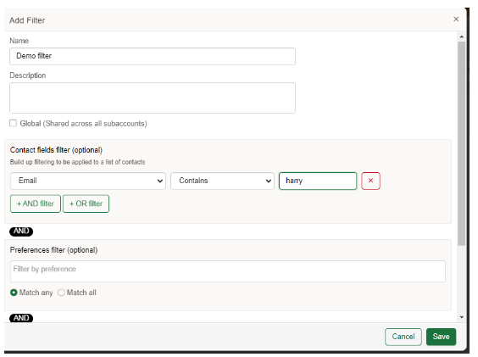Click the vertical scrollbar thumb
Screen dimensions: 478x357
[x=462, y=143]
